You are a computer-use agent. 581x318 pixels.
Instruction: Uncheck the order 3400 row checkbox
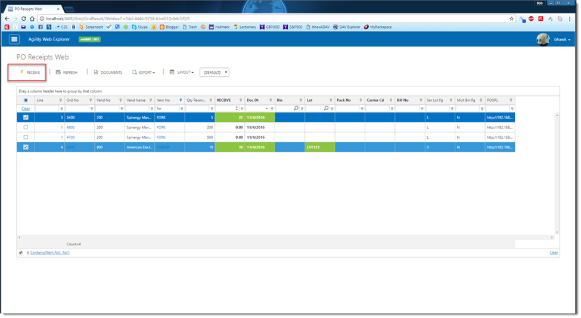[26, 118]
